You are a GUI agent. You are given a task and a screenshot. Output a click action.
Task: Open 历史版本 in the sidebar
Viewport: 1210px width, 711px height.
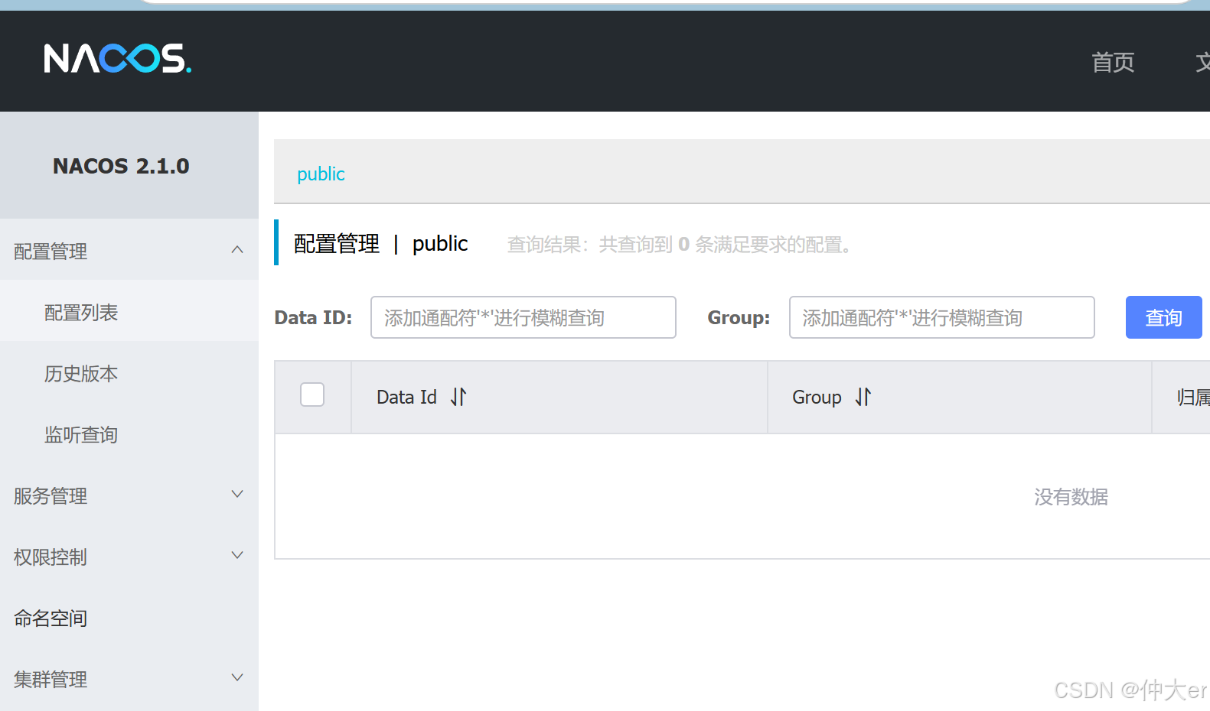click(129, 373)
